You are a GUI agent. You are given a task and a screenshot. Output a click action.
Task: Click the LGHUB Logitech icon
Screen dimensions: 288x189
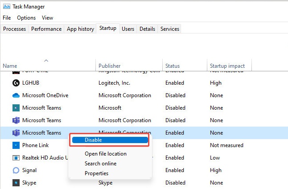coord(16,83)
